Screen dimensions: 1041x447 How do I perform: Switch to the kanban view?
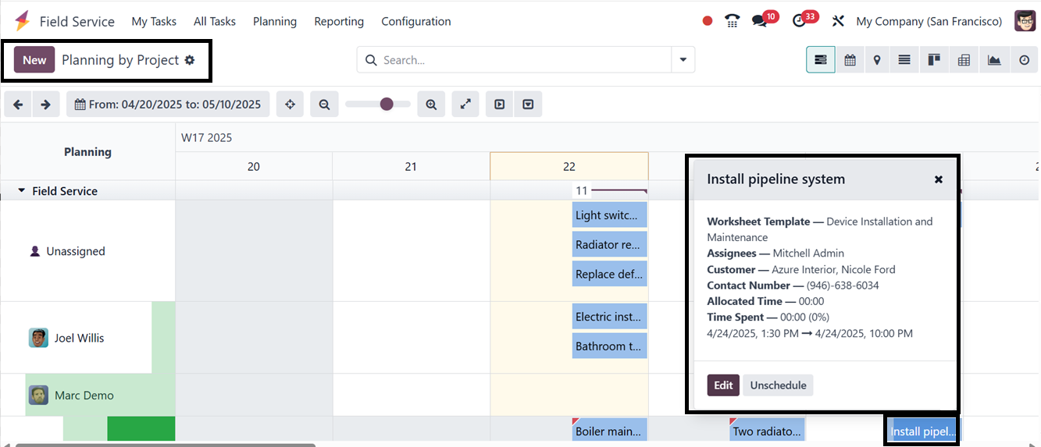(x=933, y=60)
